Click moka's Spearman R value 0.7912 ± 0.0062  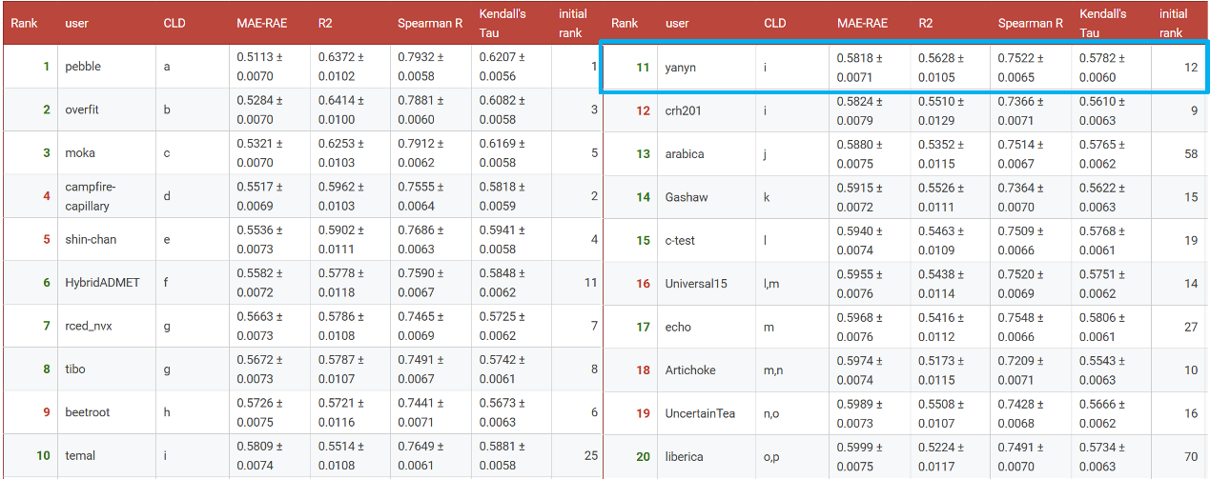coord(421,153)
